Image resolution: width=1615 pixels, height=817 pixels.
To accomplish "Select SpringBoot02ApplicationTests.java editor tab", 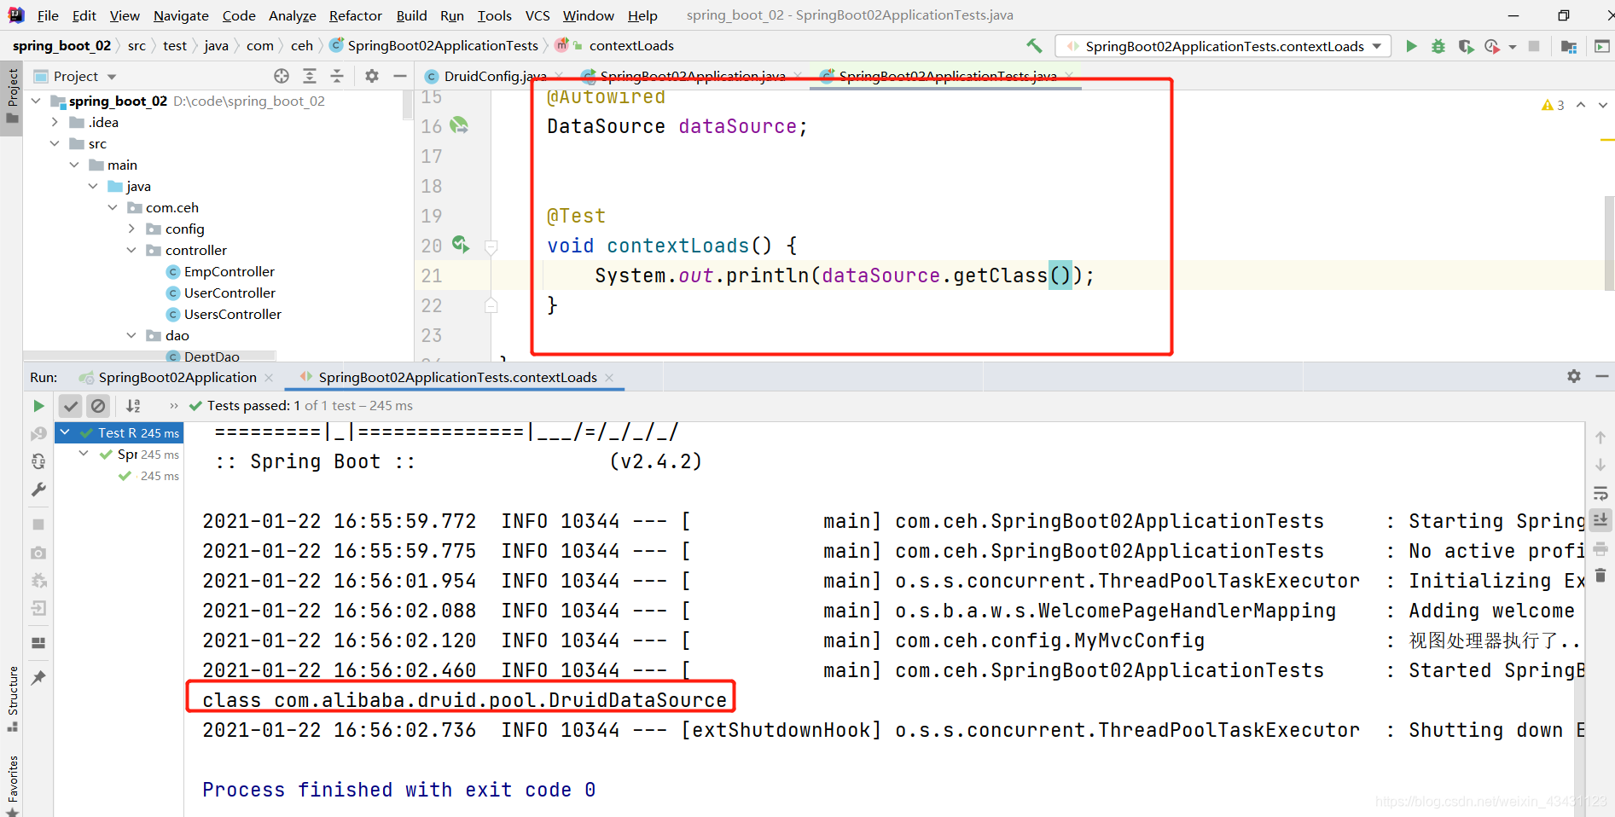I will pyautogui.click(x=947, y=76).
